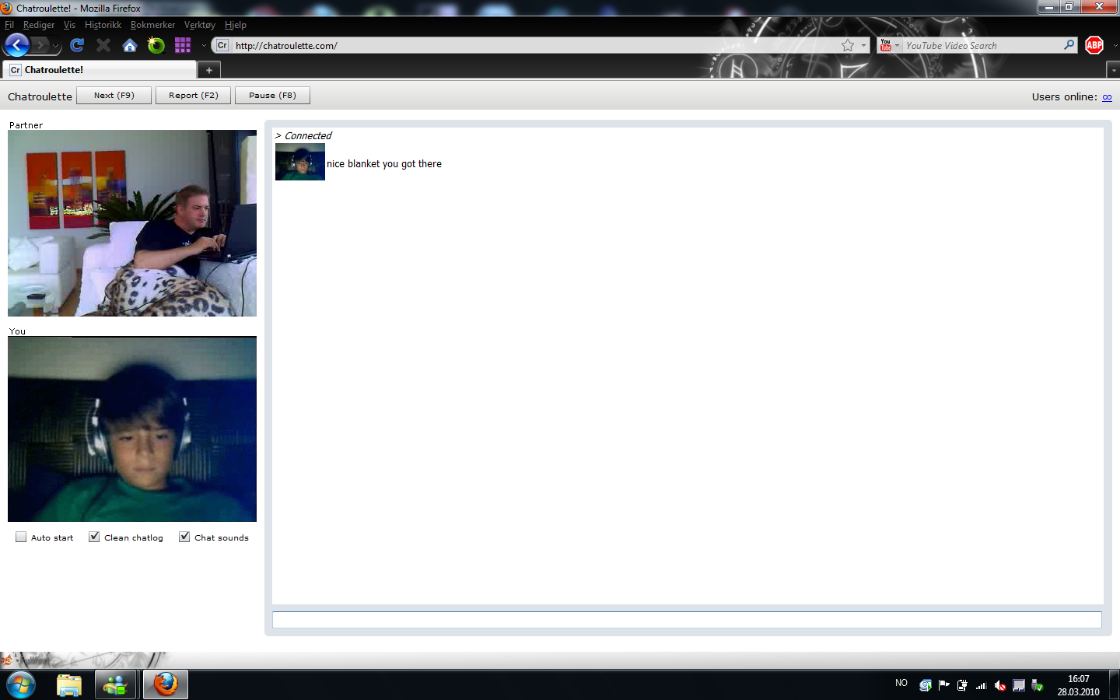Open the clock showing 16:07
The height and width of the screenshot is (700, 1120).
1078,685
